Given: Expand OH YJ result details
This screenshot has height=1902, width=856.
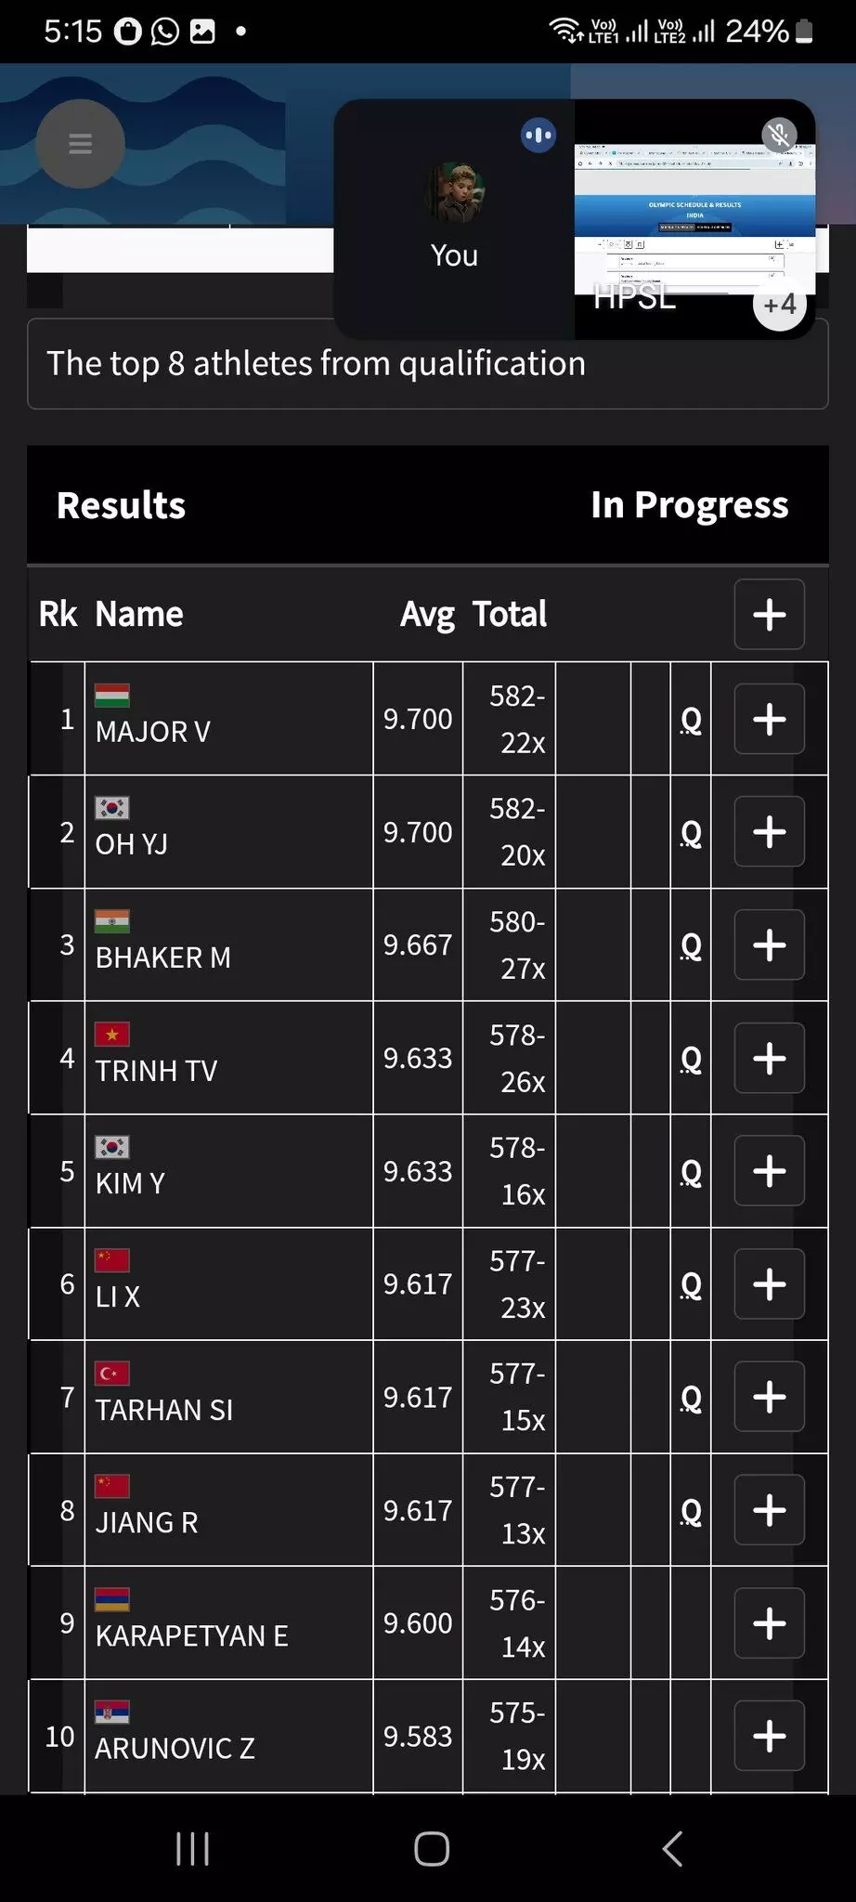Looking at the screenshot, I should click(x=769, y=832).
